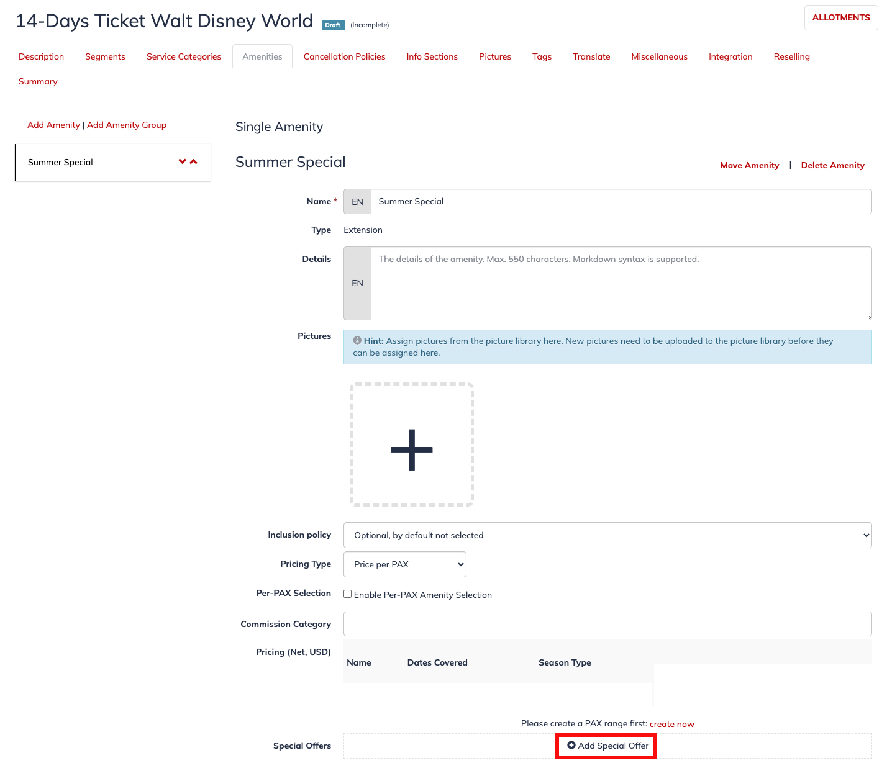Switch to the Segments tab
The image size is (887, 781).
point(105,56)
